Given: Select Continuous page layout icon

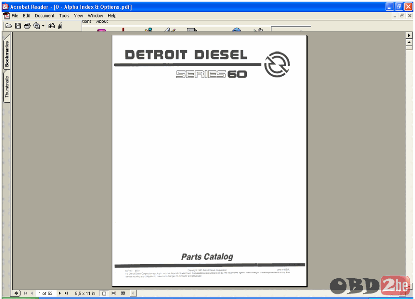Looking at the screenshot, I should pyautogui.click(x=114, y=293).
